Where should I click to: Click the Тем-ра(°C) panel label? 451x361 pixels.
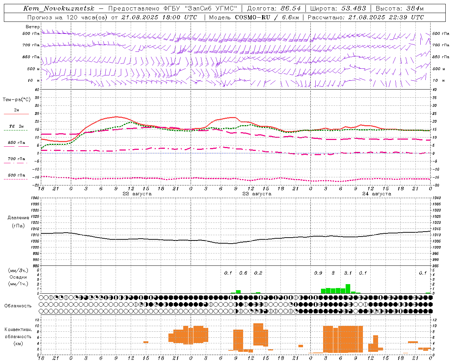point(17,100)
